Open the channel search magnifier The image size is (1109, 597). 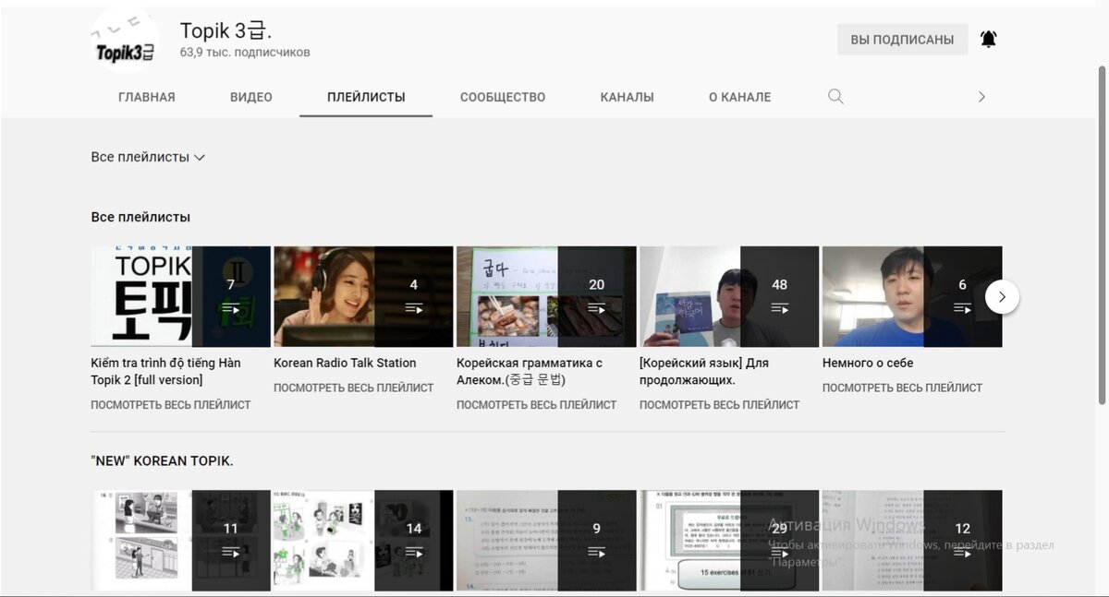click(835, 97)
